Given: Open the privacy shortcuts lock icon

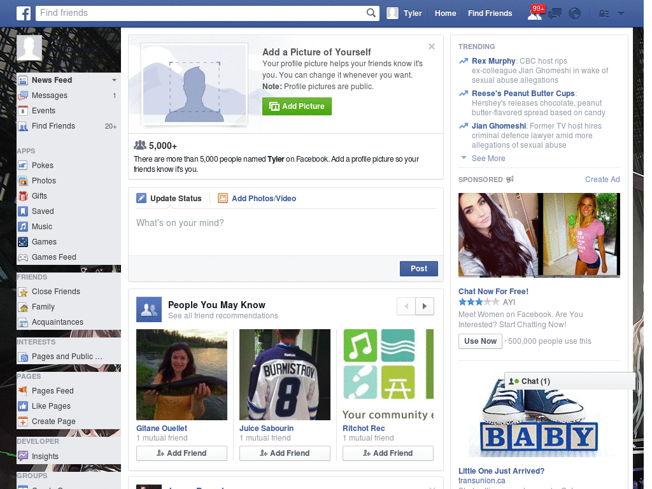Looking at the screenshot, I should [x=604, y=14].
